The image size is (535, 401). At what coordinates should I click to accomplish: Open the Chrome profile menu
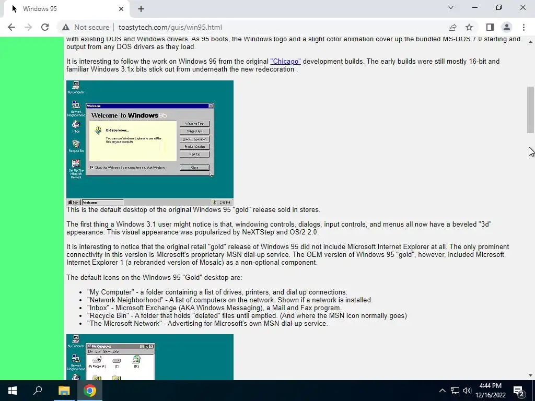coord(507,27)
